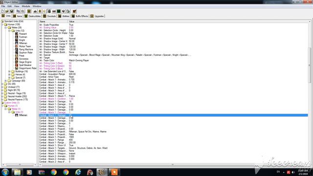Select the Orc race folder
The image size is (313, 176).
click(10, 84)
